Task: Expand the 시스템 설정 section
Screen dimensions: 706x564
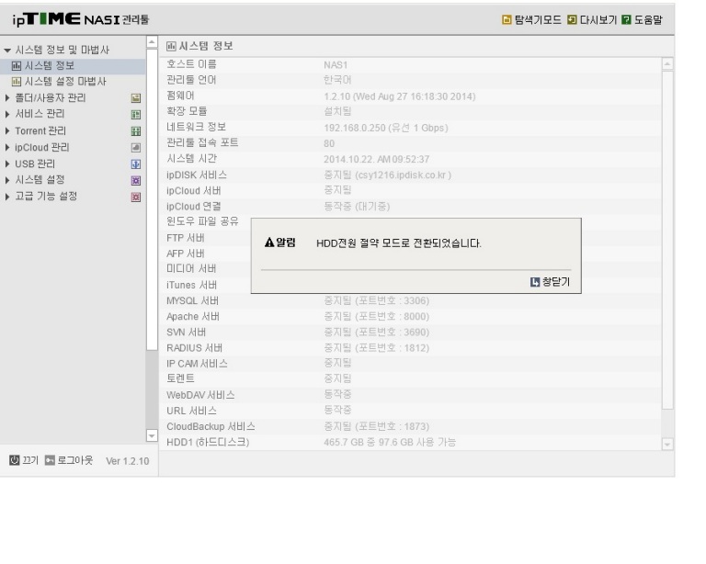Action: tap(7, 180)
